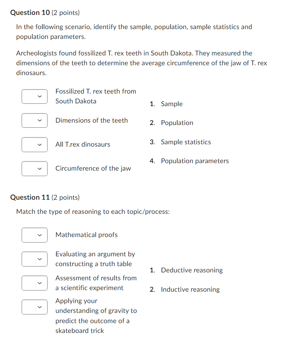Open the dropdown next to 'Fossilized T. rex teeth from South Dakota'
This screenshot has height=342, width=305.
click(35, 96)
